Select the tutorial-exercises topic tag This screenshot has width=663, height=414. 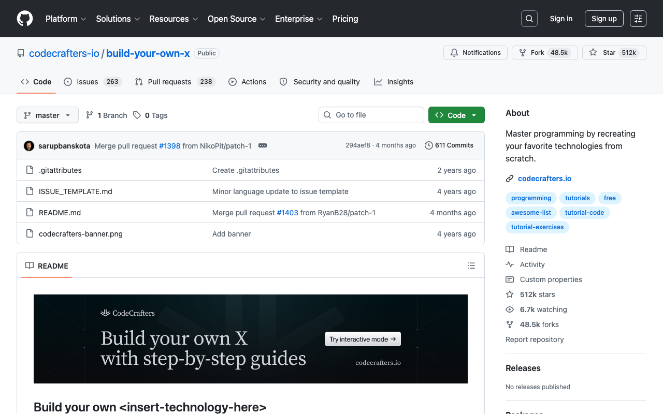tap(537, 227)
